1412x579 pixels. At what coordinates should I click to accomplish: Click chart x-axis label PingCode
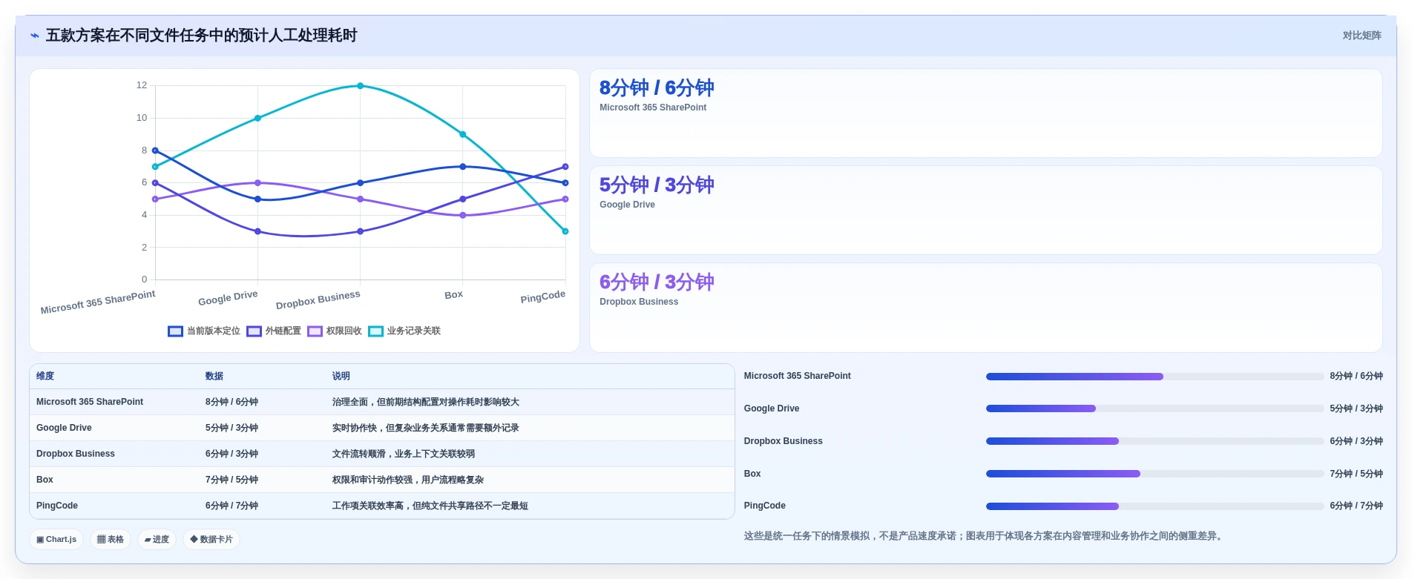pyautogui.click(x=543, y=297)
